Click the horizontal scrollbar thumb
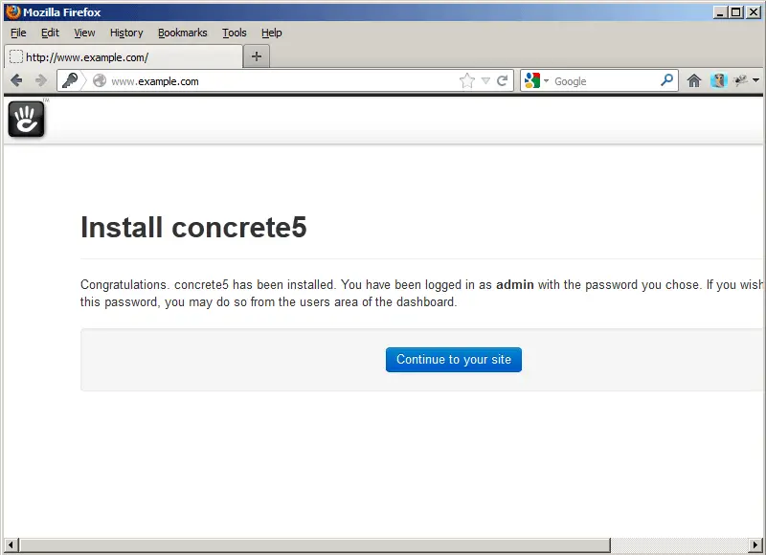This screenshot has width=766, height=555. click(315, 544)
